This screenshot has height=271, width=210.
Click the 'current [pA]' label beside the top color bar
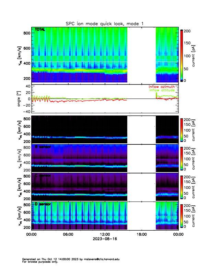coord(194,55)
